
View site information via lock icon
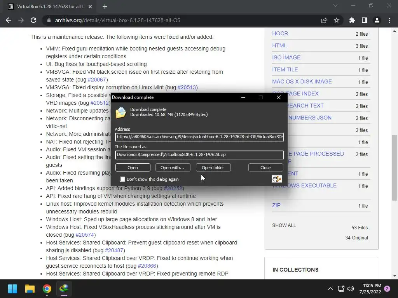pos(49,20)
